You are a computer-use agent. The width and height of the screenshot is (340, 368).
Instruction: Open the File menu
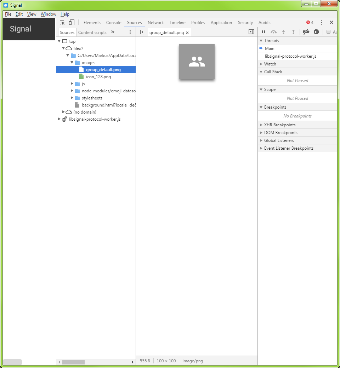coord(8,14)
